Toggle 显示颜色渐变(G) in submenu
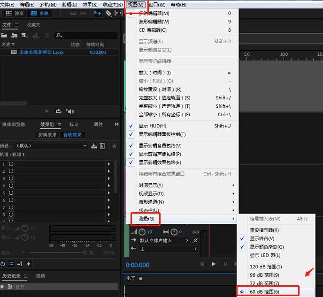 point(276,247)
